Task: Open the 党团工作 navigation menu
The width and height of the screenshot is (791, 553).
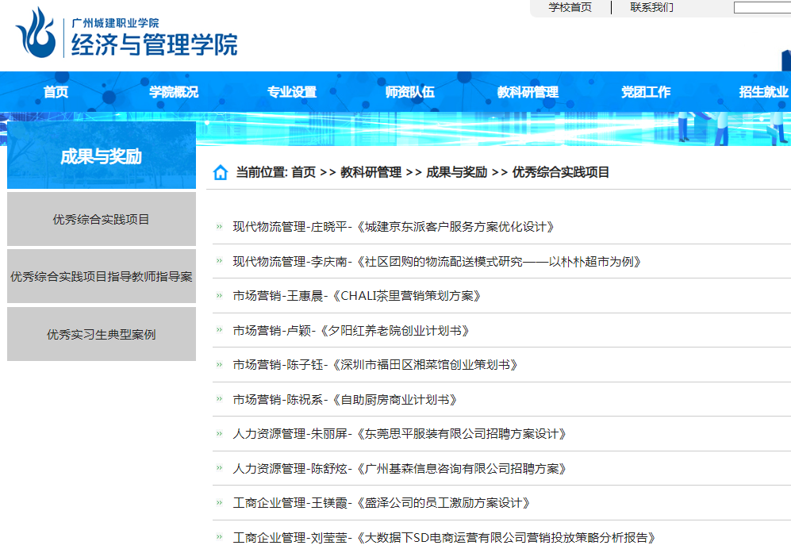Action: pyautogui.click(x=646, y=92)
